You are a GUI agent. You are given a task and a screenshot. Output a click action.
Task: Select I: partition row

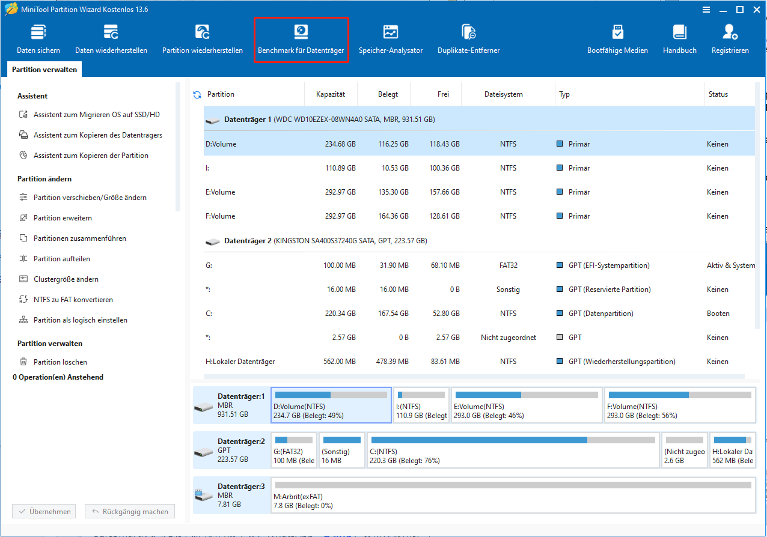(479, 168)
